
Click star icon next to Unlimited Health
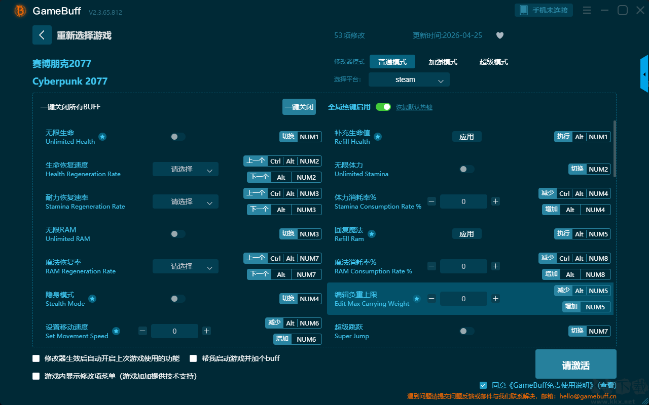point(102,137)
